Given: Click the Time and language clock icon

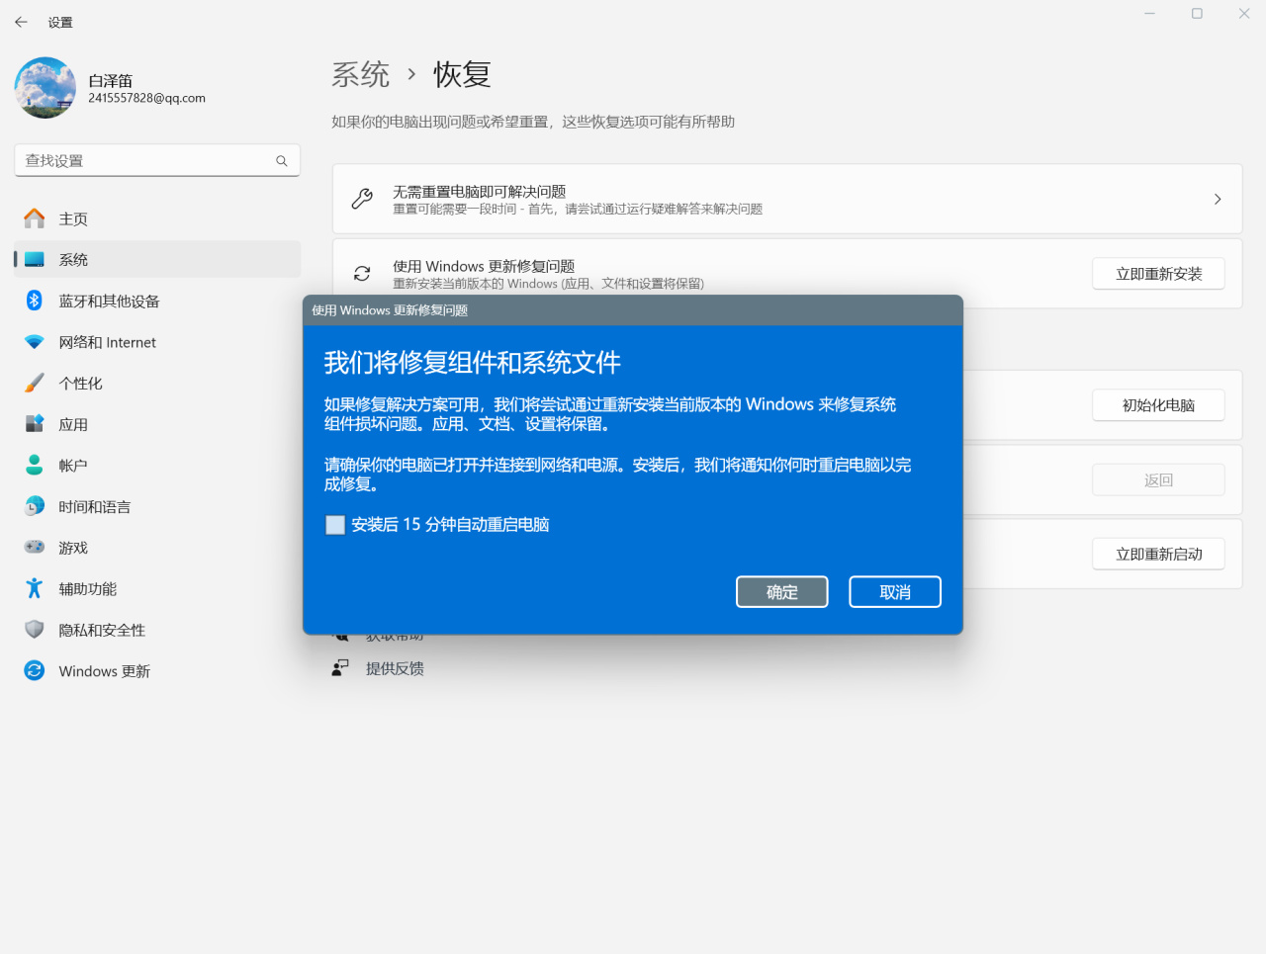Looking at the screenshot, I should click(35, 506).
